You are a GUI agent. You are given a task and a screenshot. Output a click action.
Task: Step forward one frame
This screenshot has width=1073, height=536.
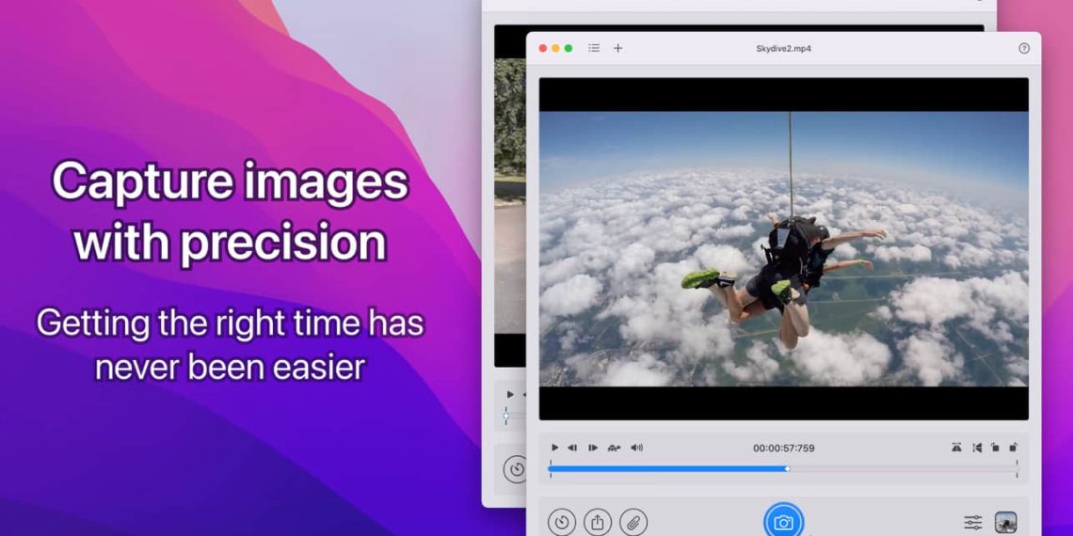click(x=593, y=448)
